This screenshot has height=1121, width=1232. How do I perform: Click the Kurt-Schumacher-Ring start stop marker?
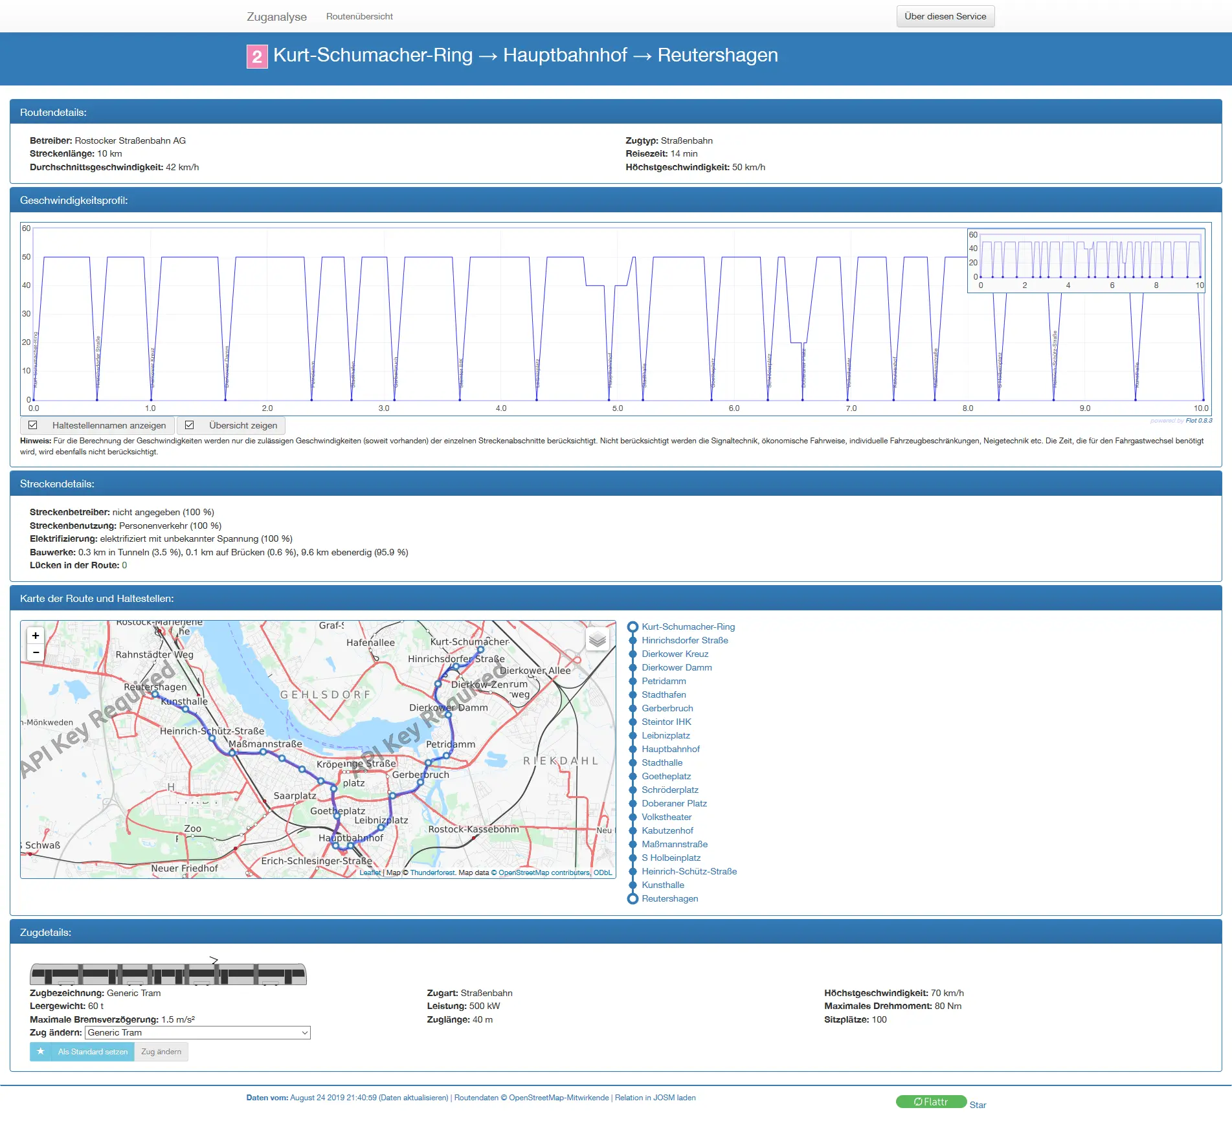tap(633, 627)
